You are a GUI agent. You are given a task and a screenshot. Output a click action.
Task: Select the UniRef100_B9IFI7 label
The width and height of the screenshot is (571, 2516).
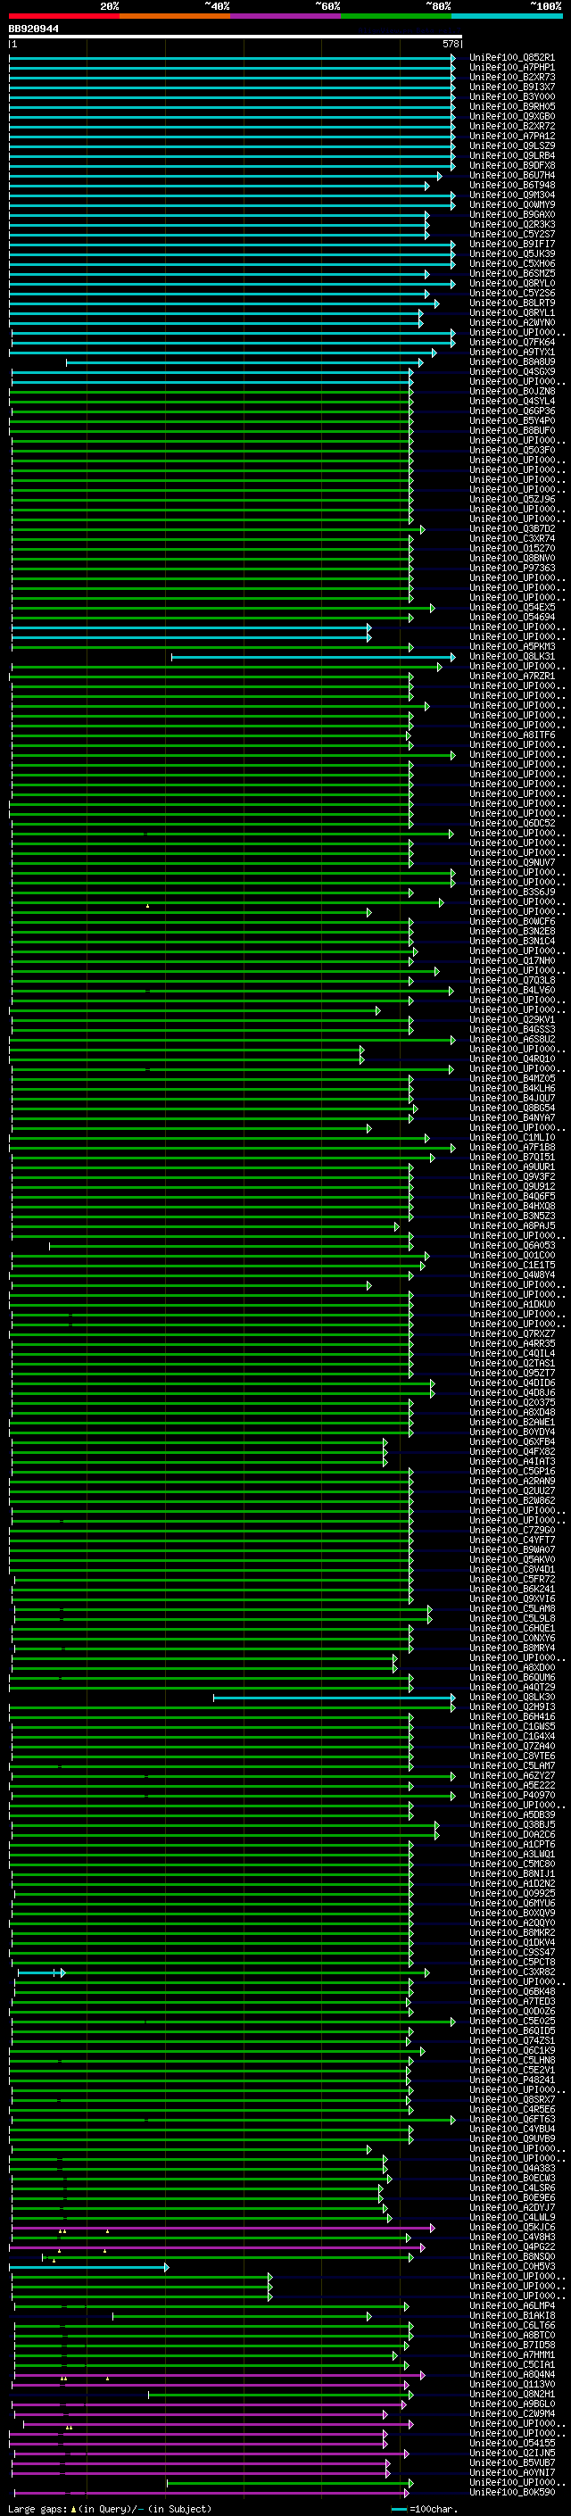pyautogui.click(x=512, y=245)
